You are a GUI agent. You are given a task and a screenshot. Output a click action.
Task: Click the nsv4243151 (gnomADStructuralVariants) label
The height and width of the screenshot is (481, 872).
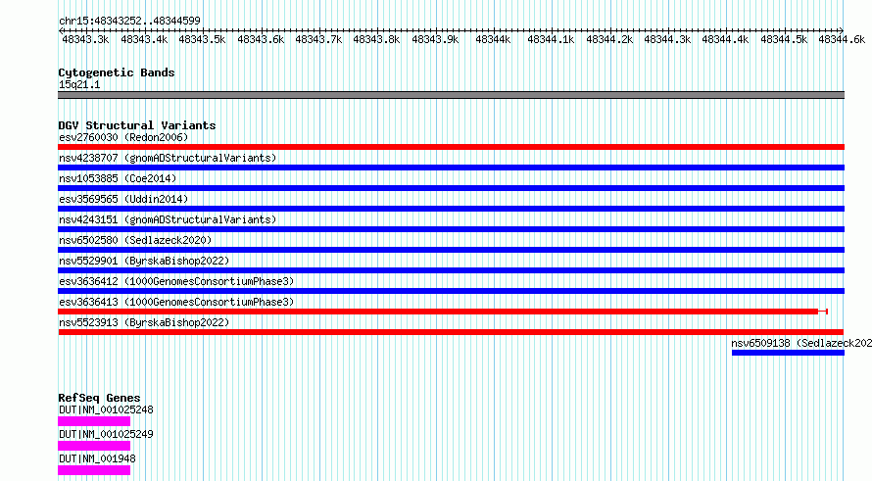tap(168, 219)
